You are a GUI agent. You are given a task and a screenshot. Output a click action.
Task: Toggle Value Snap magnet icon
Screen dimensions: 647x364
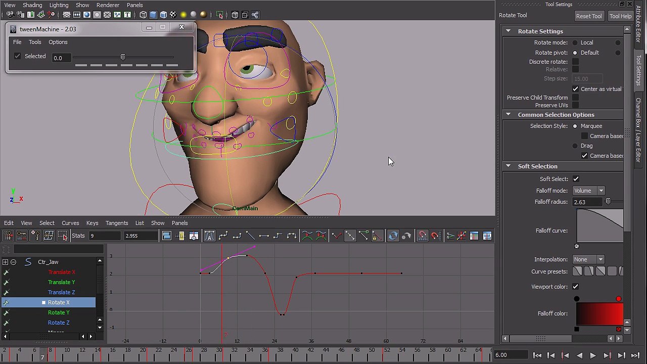click(436, 236)
